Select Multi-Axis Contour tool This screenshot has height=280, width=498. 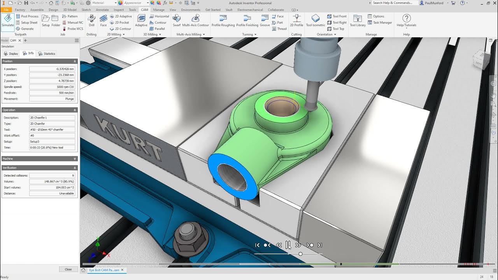coord(196,21)
